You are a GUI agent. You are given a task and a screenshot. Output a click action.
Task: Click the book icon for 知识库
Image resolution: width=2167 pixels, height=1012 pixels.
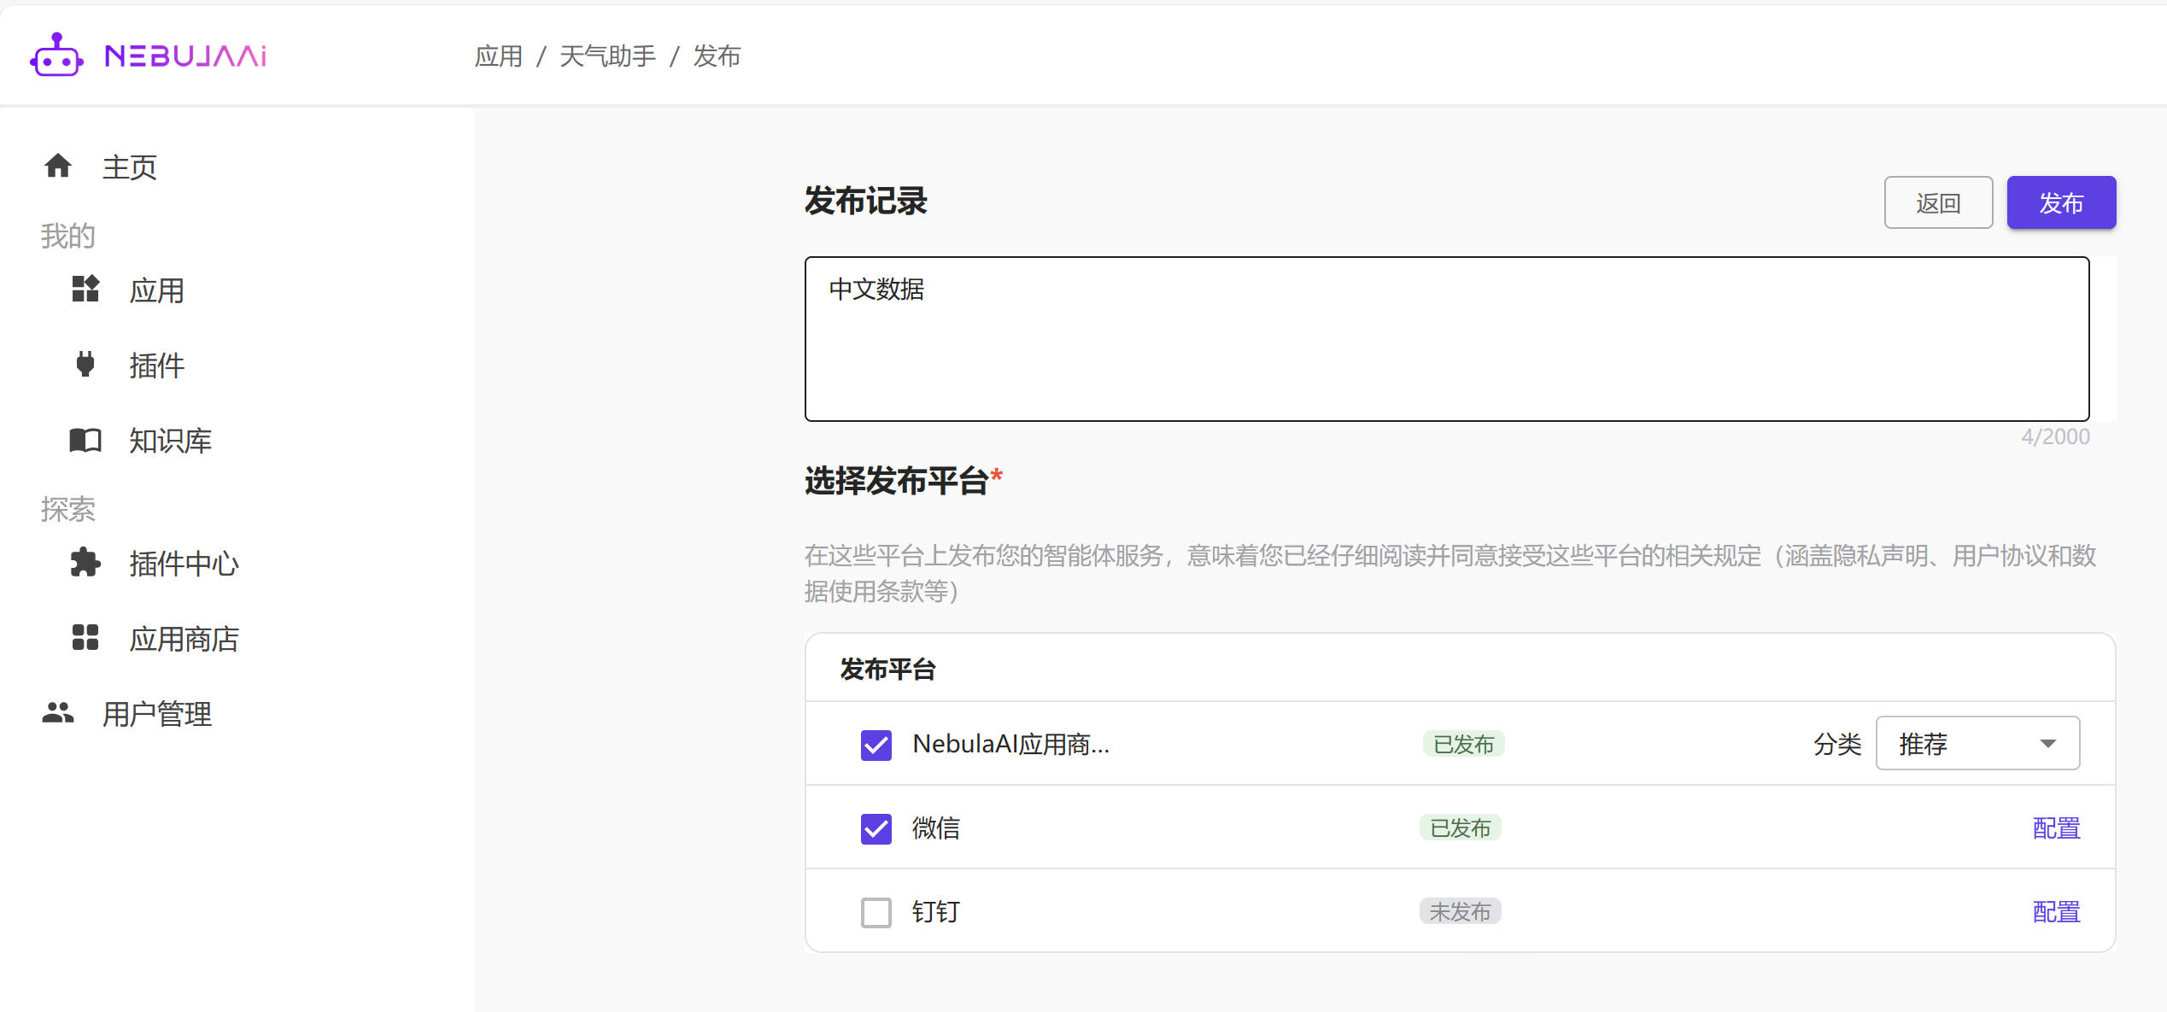tap(85, 440)
